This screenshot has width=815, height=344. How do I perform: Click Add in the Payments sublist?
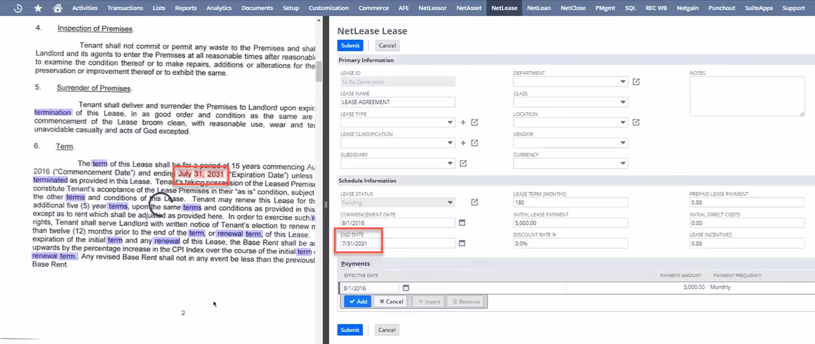coord(357,302)
